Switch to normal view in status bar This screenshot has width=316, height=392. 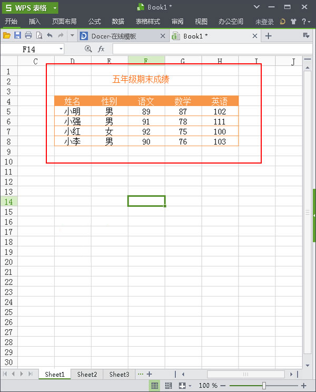pyautogui.click(x=155, y=386)
